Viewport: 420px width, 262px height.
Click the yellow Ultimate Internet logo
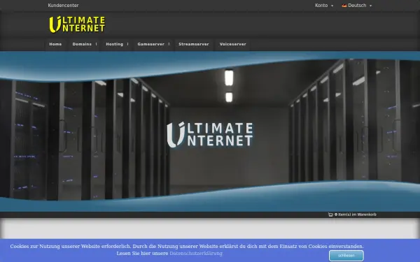pyautogui.click(x=77, y=24)
